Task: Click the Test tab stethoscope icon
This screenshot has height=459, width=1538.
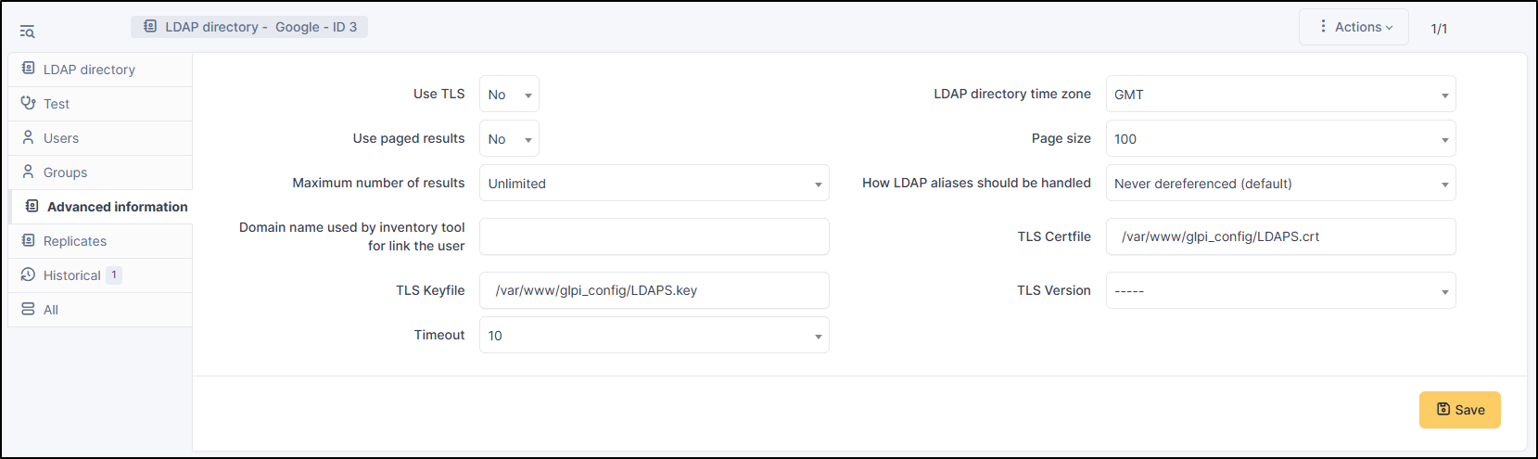Action: click(x=28, y=103)
